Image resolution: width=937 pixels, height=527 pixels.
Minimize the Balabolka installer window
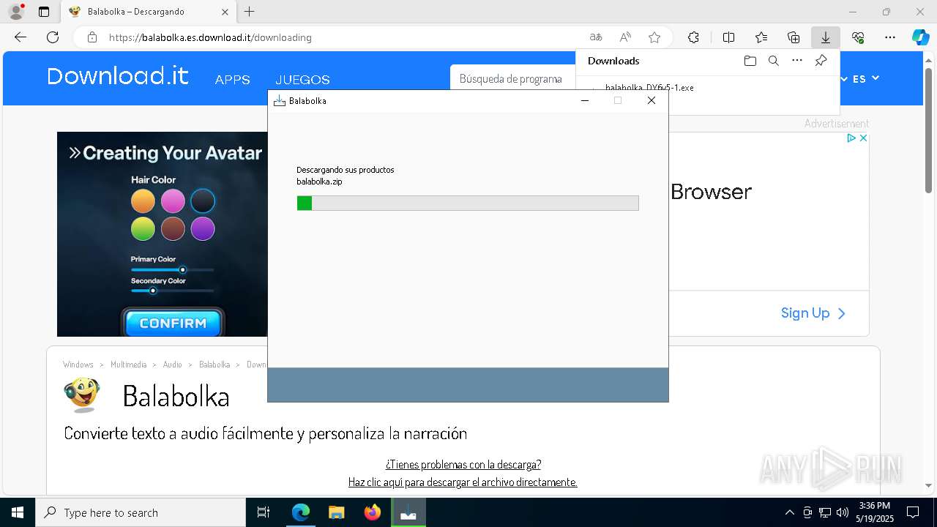click(x=585, y=100)
